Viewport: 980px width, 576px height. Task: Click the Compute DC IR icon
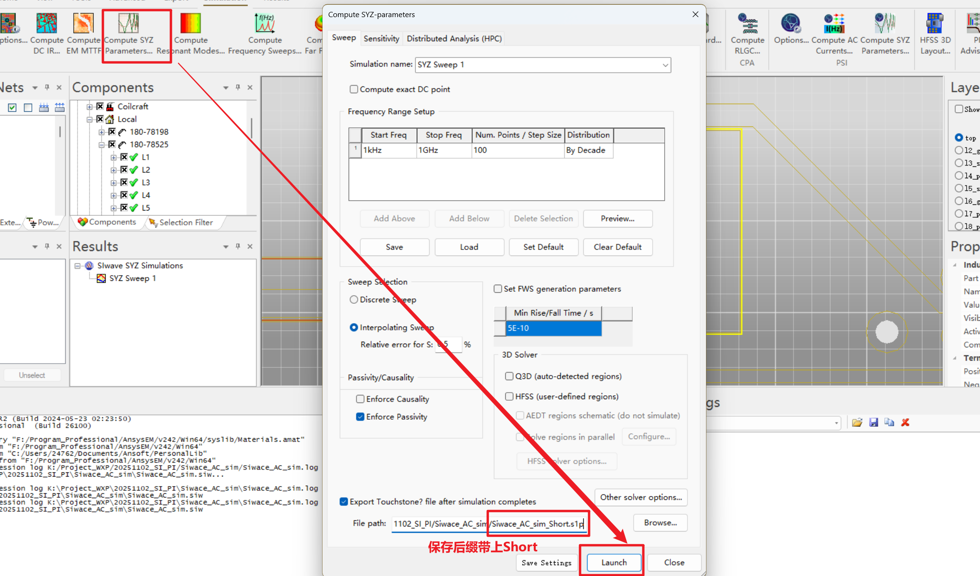pos(47,24)
